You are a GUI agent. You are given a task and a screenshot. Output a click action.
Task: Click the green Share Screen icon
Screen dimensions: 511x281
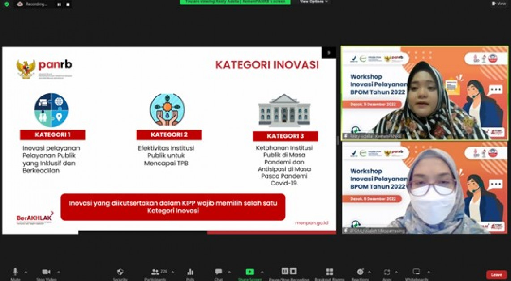(249, 272)
